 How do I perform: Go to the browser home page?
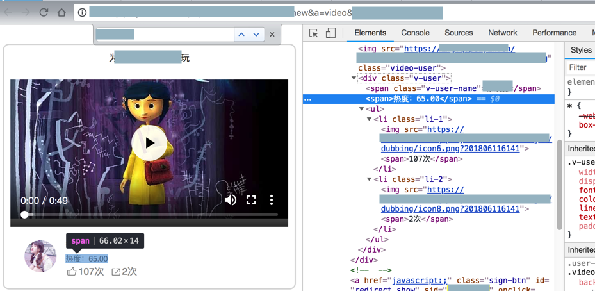(61, 13)
